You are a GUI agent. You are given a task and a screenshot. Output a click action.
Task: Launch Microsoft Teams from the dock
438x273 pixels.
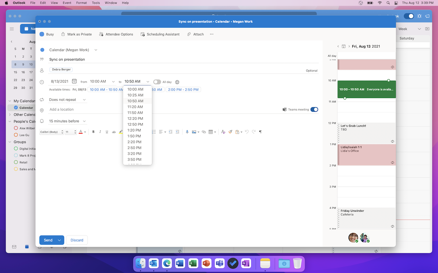click(219, 263)
